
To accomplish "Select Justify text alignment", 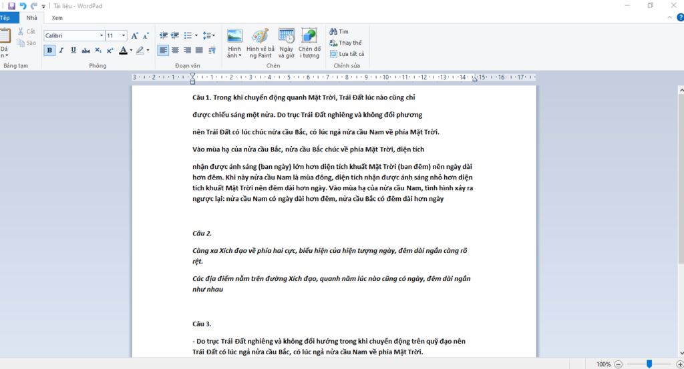I will click(199, 51).
